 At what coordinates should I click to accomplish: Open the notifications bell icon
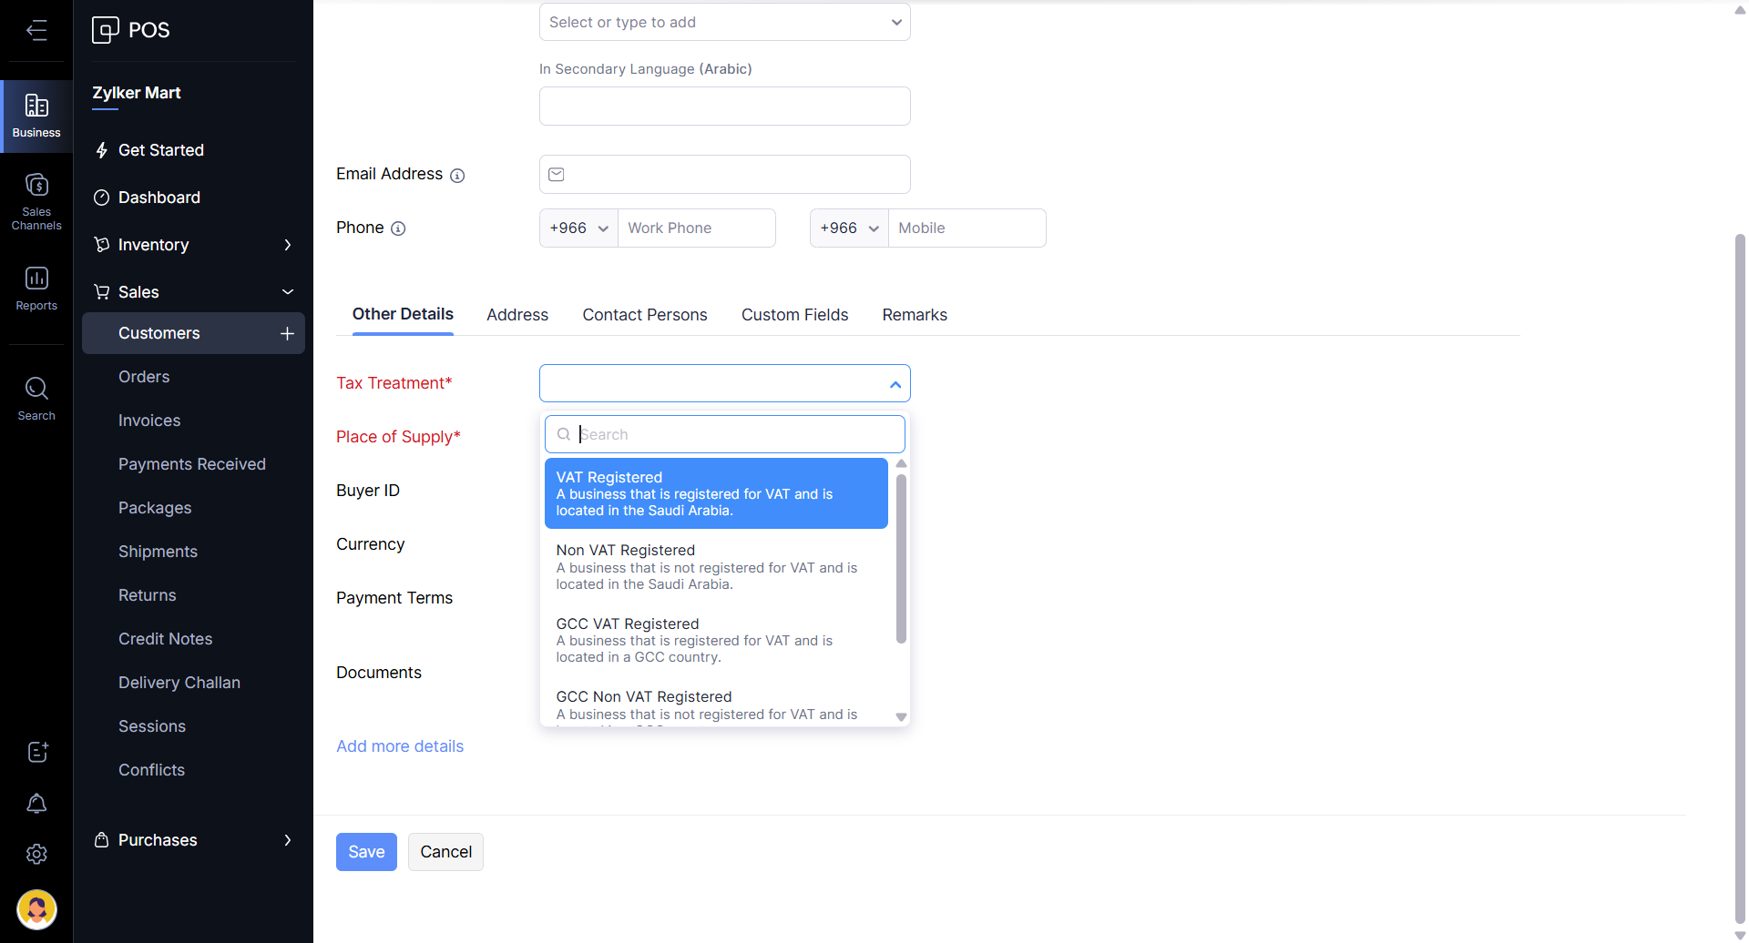click(36, 803)
